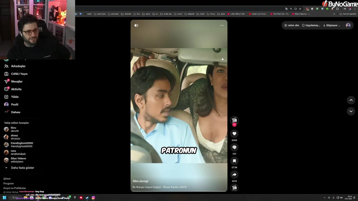
Task: Open Arkadaşlar in the sidebar
Action: point(15,66)
